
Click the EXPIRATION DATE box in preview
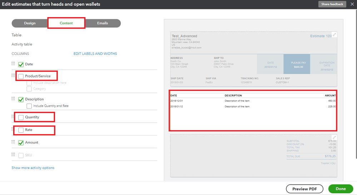point(323,64)
